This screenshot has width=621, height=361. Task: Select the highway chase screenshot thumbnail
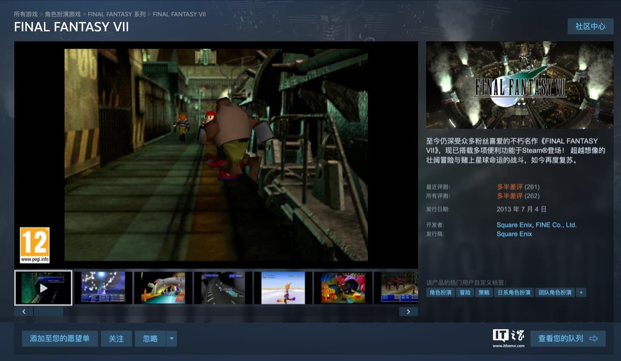(x=223, y=288)
